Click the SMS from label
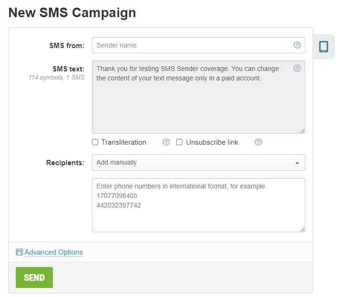Viewport: 342px width, 297px height. pyautogui.click(x=67, y=46)
